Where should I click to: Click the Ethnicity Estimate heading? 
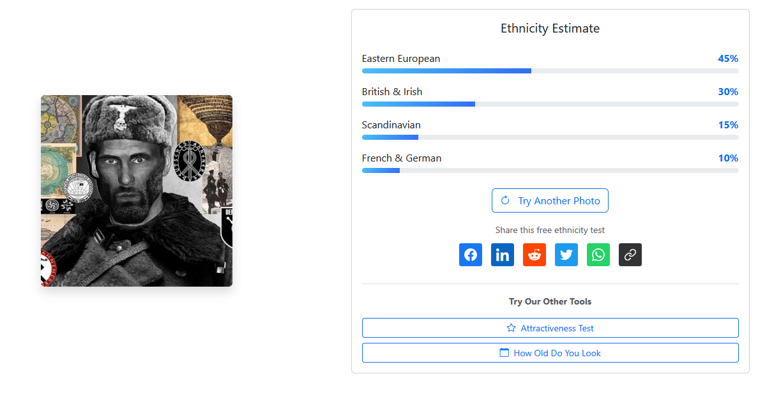(550, 29)
